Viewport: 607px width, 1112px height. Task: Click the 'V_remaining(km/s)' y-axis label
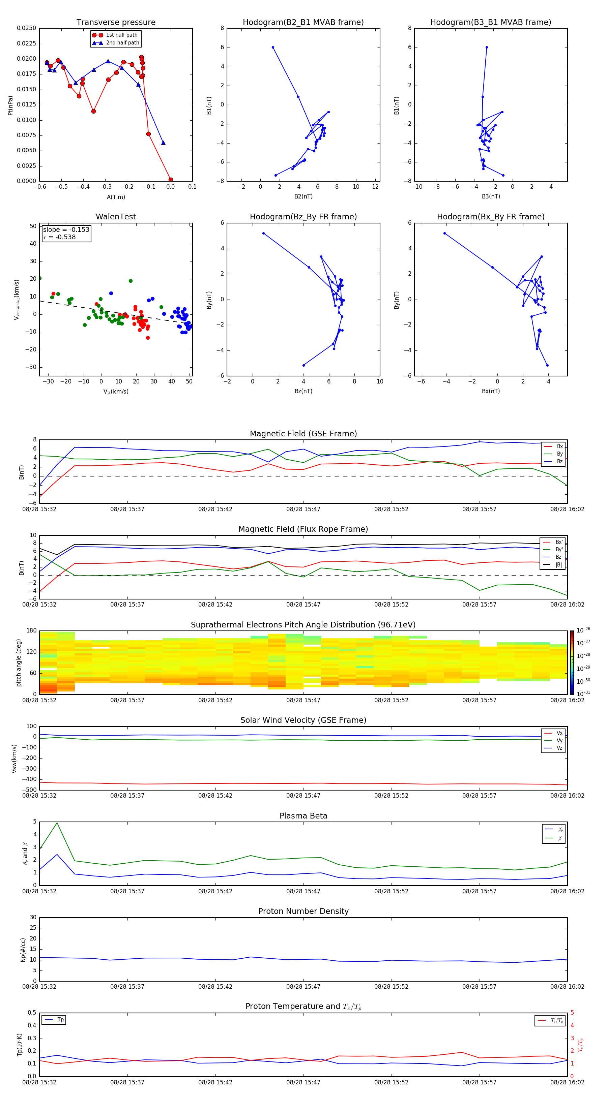click(17, 300)
